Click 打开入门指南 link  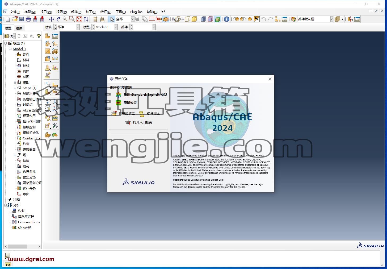coord(139,122)
